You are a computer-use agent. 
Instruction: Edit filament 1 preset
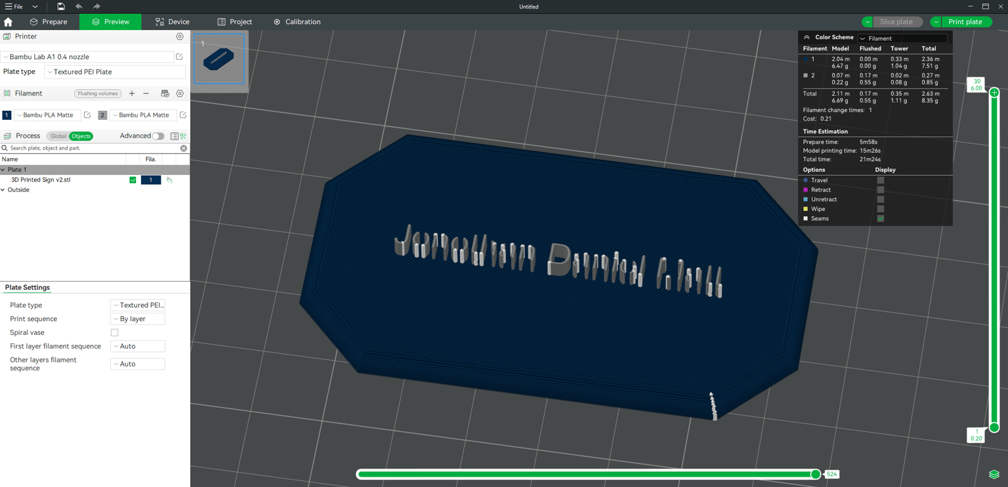click(87, 115)
